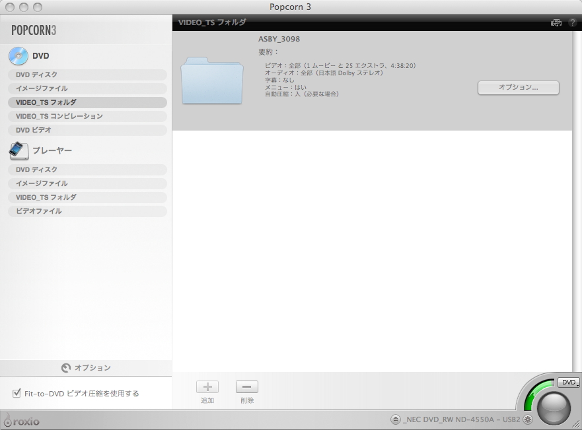
Task: Toggle Fit-to-DVD ビデオ圧縮を使用する checkbox
Action: (x=17, y=393)
